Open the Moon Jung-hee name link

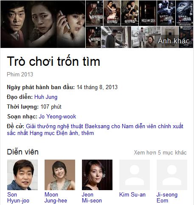(56, 197)
